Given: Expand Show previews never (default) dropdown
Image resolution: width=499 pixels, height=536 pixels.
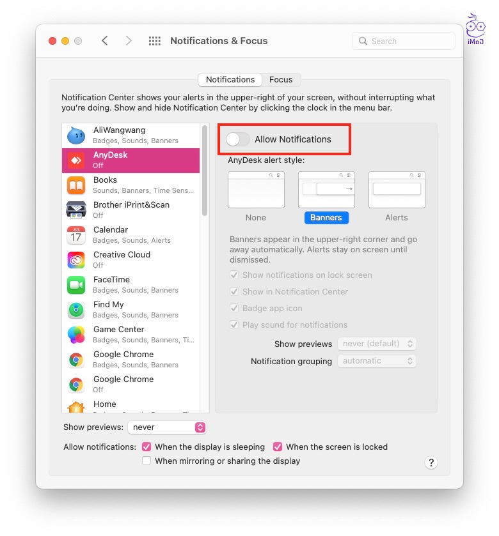Looking at the screenshot, I should [377, 344].
